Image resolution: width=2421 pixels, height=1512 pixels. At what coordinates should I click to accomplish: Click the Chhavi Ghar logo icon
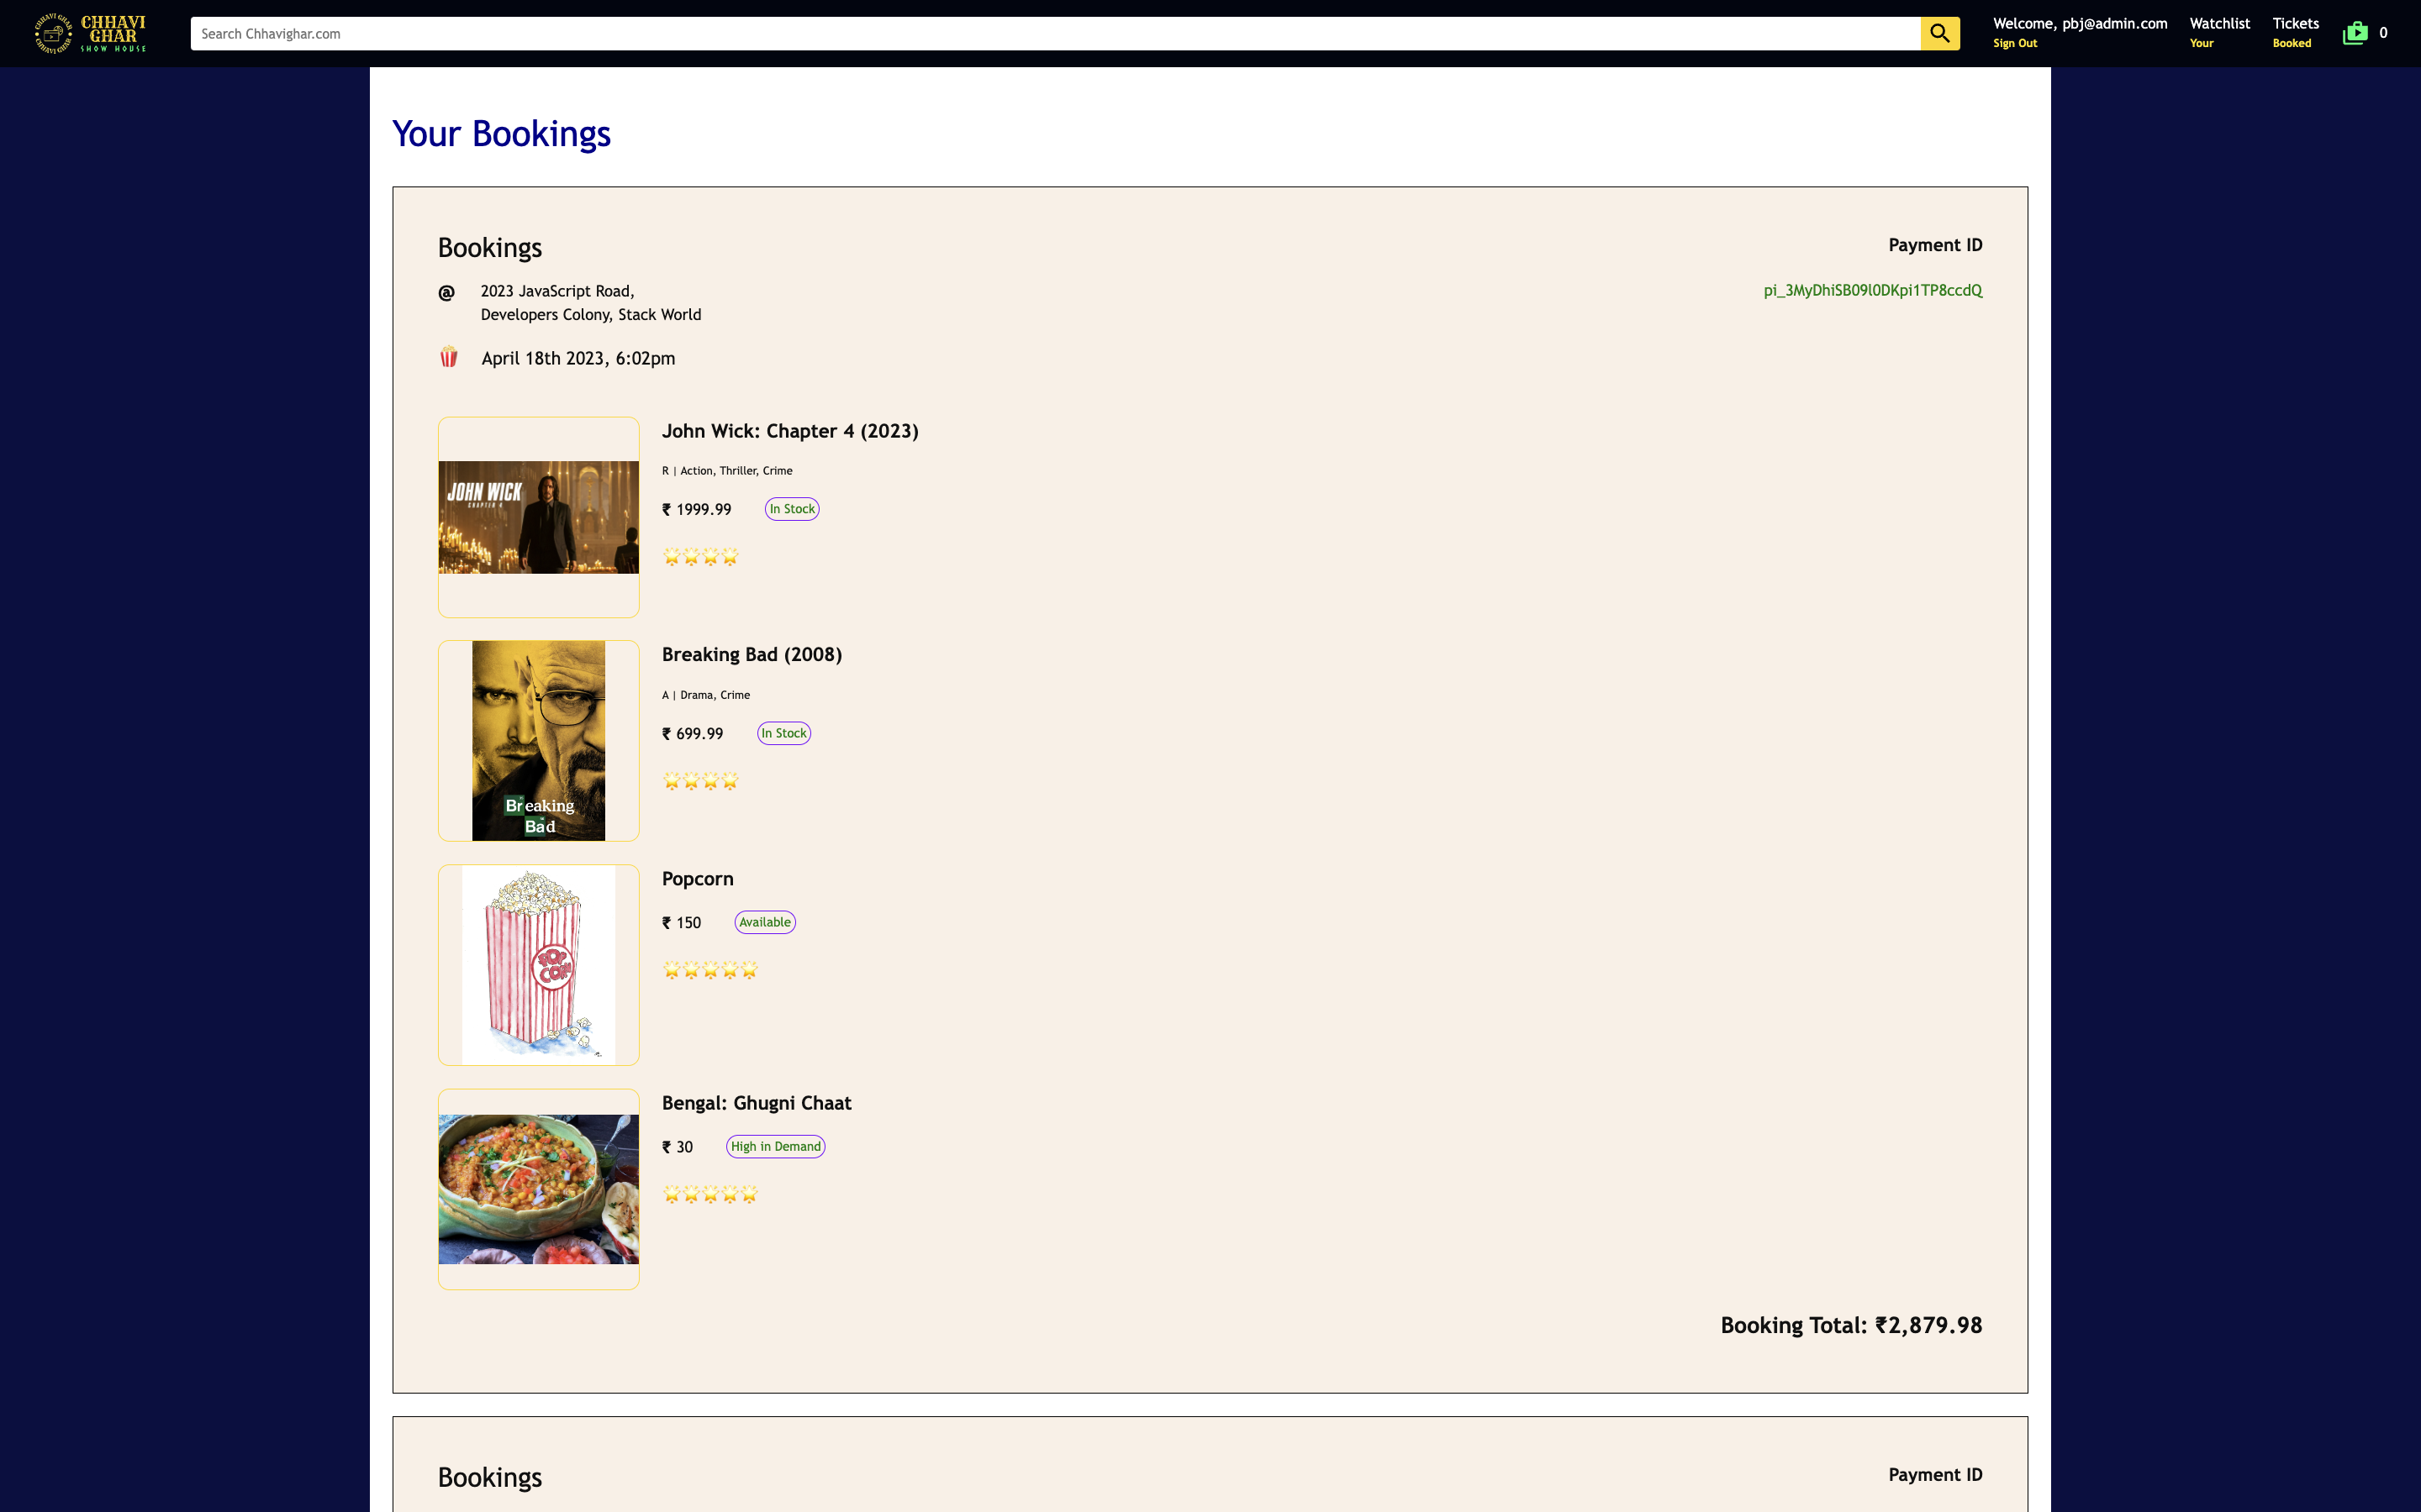pos(54,33)
